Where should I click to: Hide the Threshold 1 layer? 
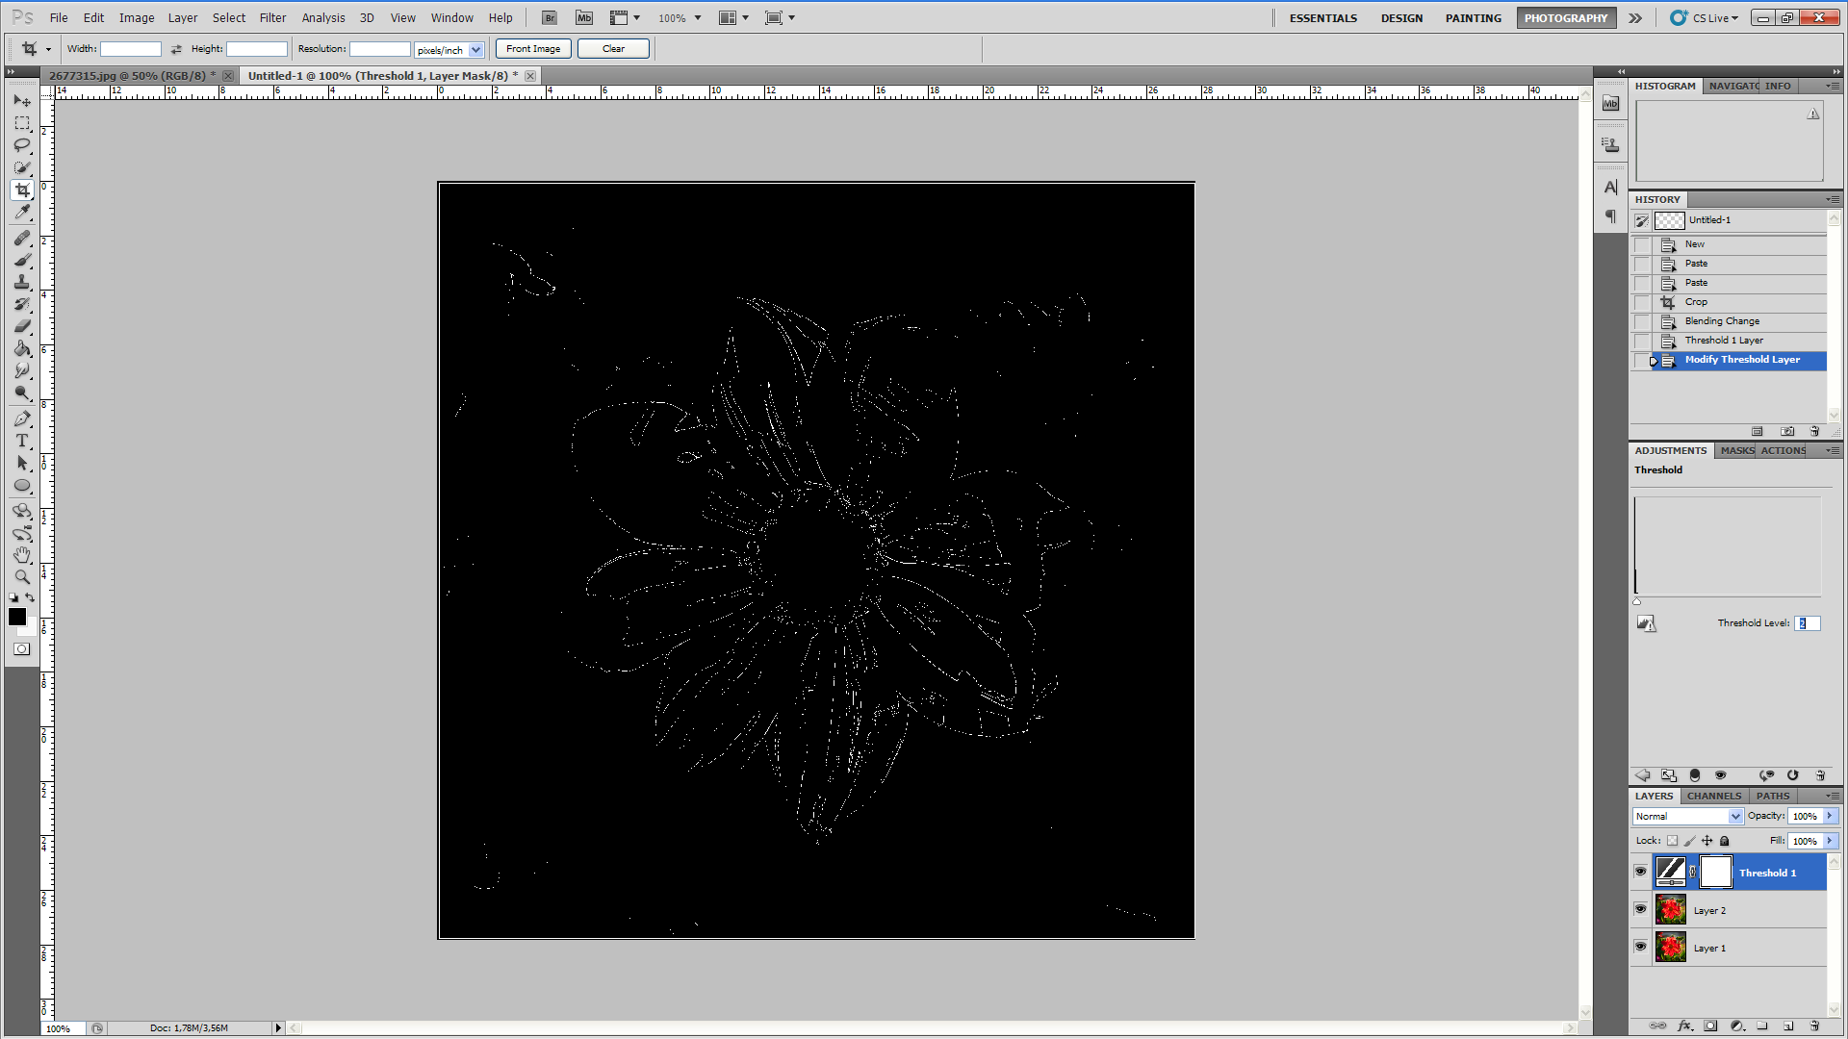pyautogui.click(x=1641, y=872)
